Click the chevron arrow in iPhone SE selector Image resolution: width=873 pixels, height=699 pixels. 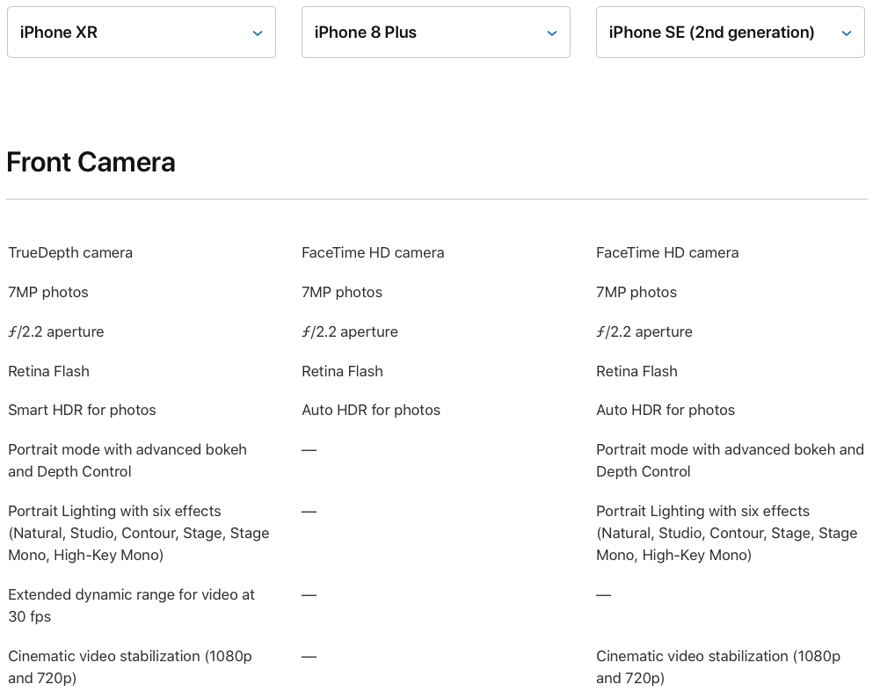point(847,33)
